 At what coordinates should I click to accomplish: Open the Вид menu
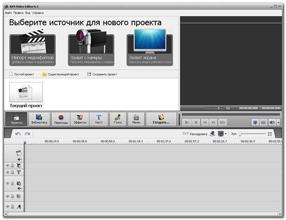pyautogui.click(x=28, y=13)
